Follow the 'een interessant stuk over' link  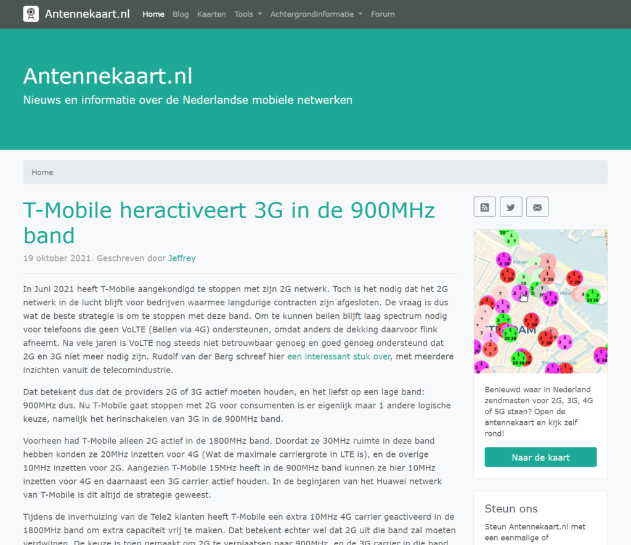(338, 356)
